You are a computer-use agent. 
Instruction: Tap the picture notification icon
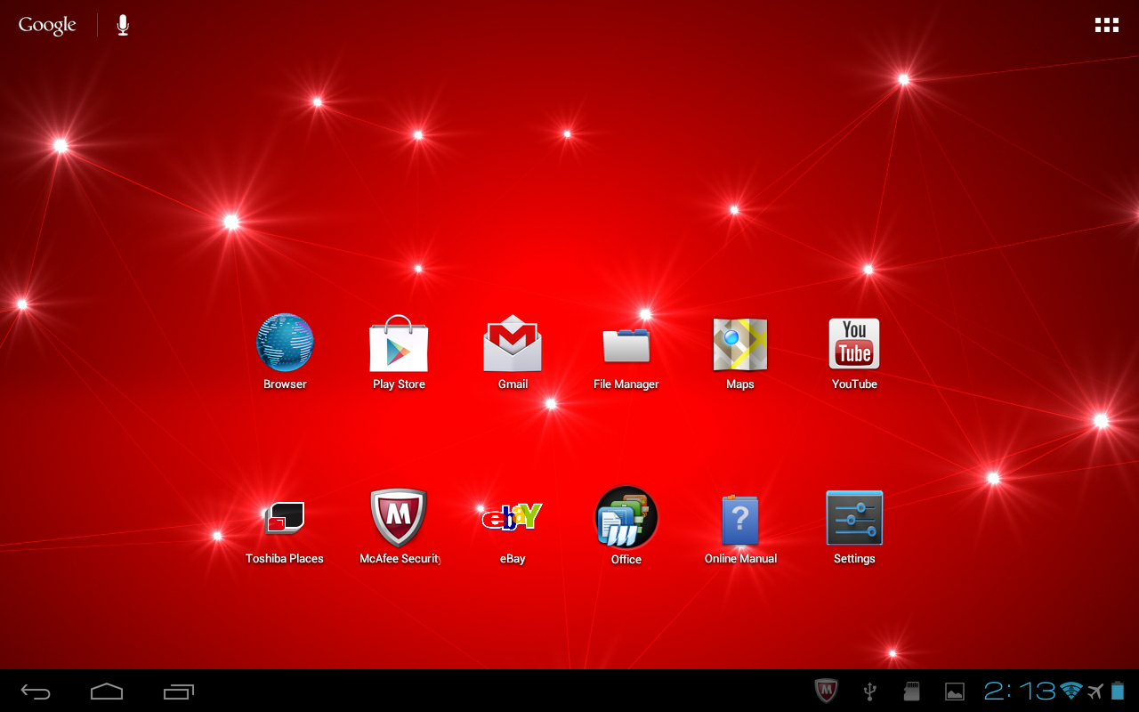point(955,691)
